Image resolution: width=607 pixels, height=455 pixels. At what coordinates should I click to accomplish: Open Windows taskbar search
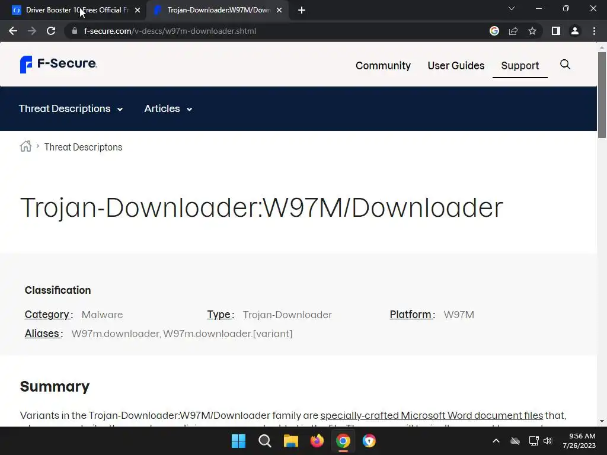[265, 441]
